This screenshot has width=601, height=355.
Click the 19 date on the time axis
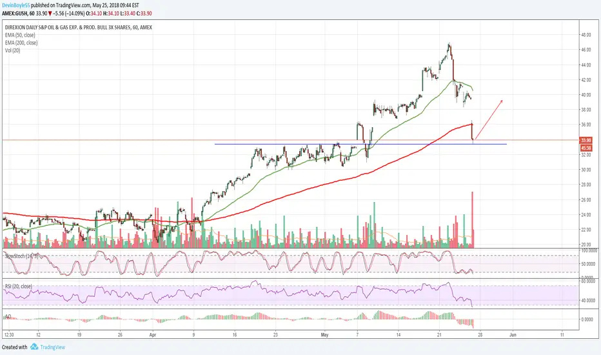[79, 334]
